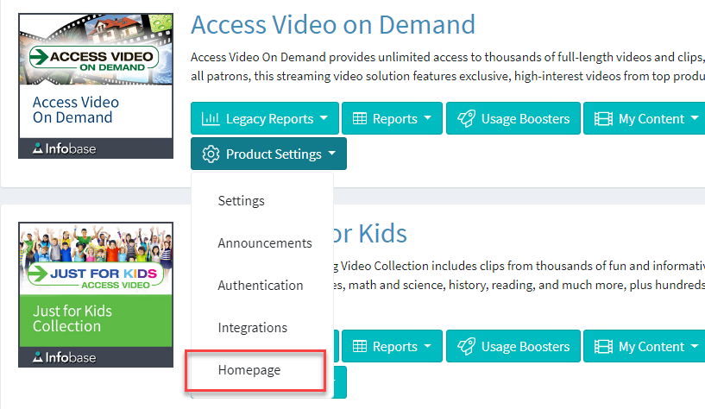Expand the top Reports dropdown arrow

pos(428,118)
